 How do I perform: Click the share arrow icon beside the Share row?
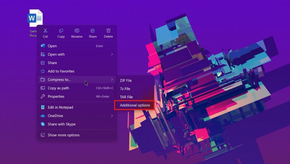click(43, 63)
